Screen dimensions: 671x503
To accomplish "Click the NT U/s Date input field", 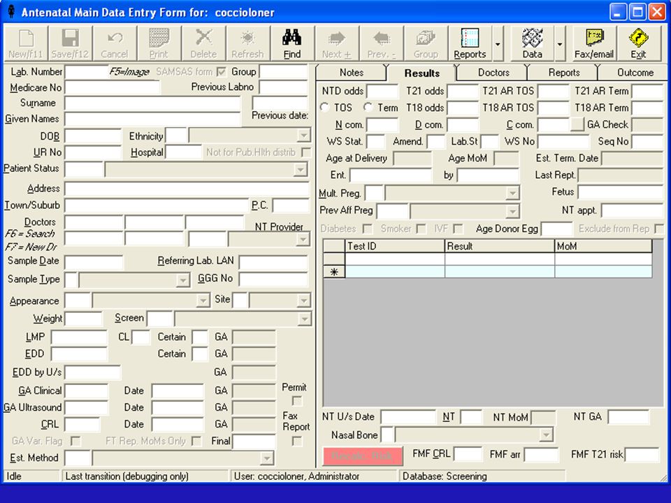I will 408,416.
